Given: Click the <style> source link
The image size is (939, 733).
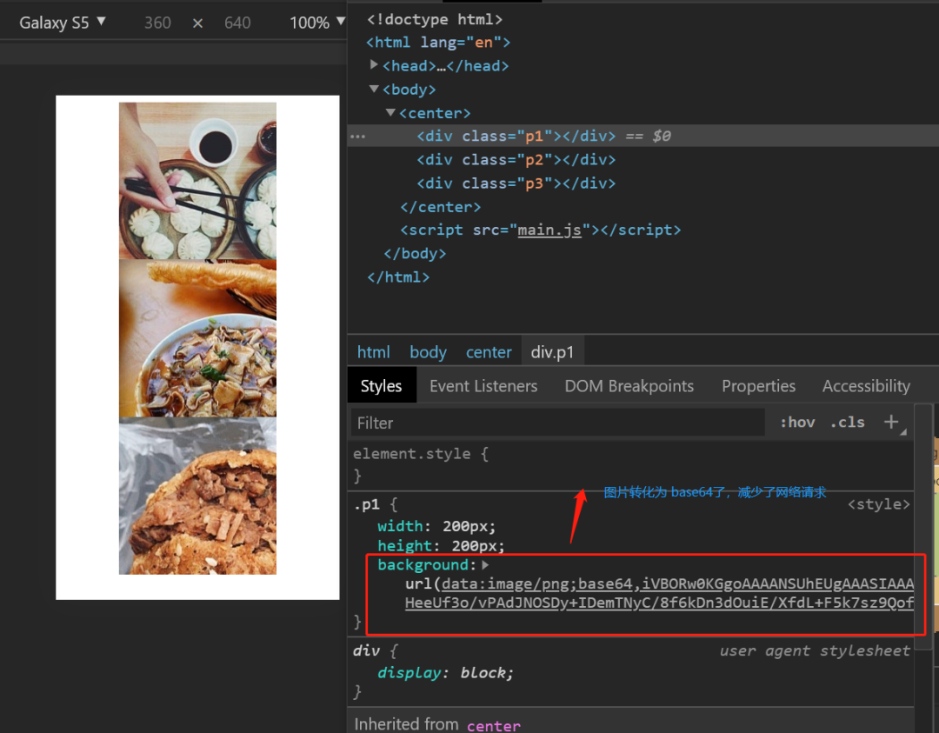Looking at the screenshot, I should pos(878,504).
